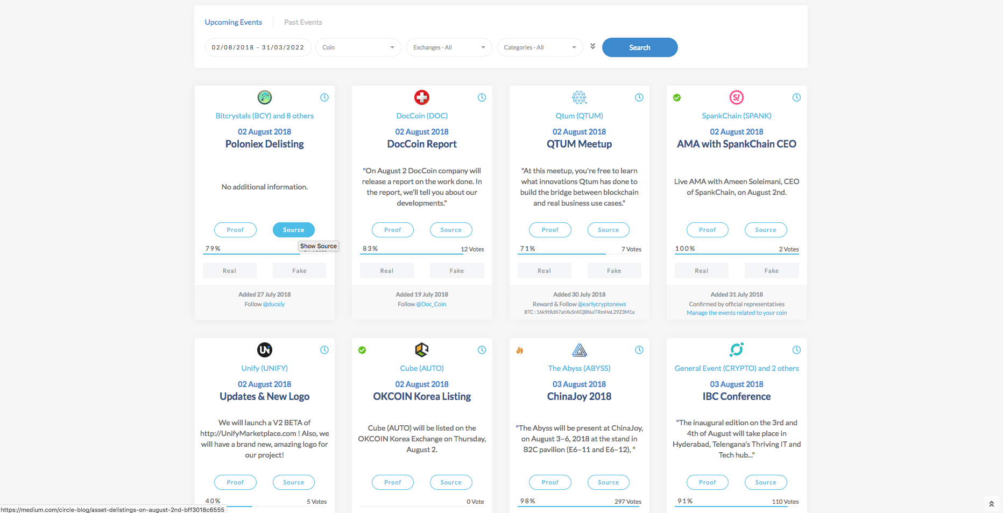Screen dimensions: 1003x513
Task: Open Bitcrystals (BCY) and 8 others link
Action: point(265,116)
